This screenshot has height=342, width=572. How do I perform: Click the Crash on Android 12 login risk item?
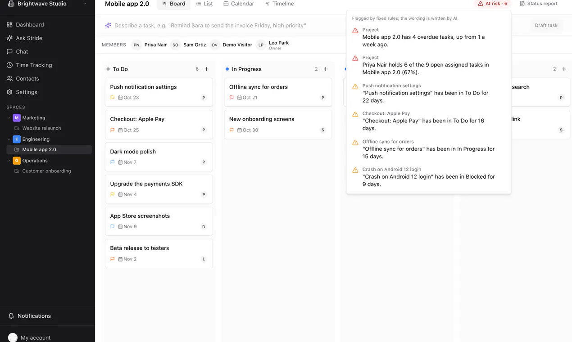click(428, 177)
